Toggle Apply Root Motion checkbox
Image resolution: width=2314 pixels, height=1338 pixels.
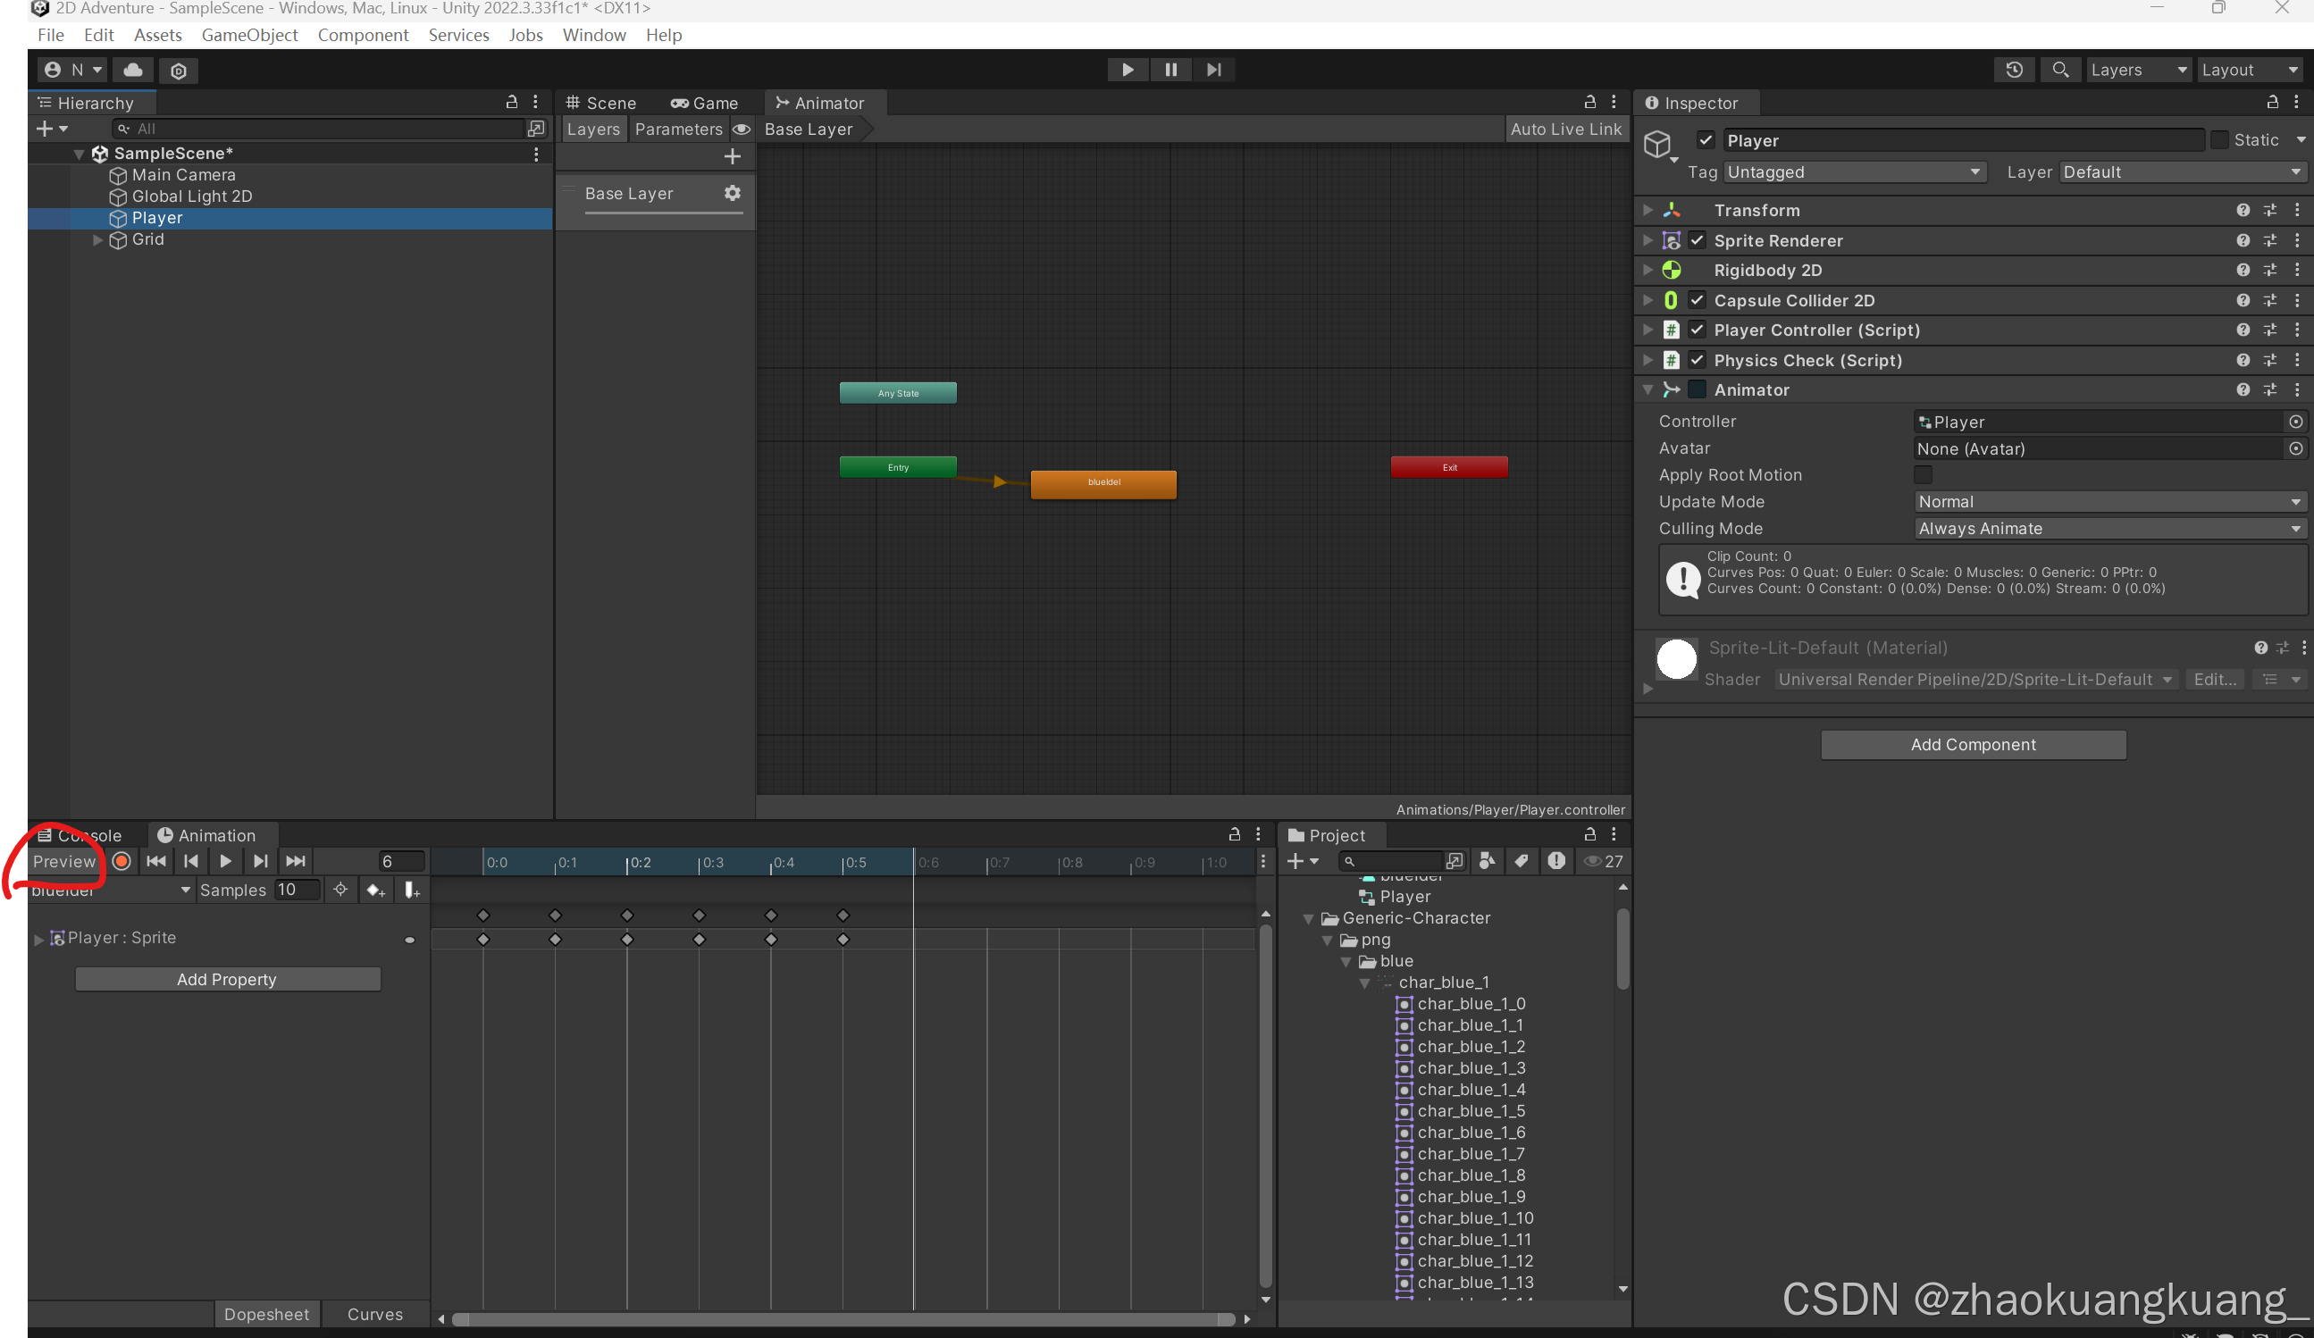[x=1923, y=474]
